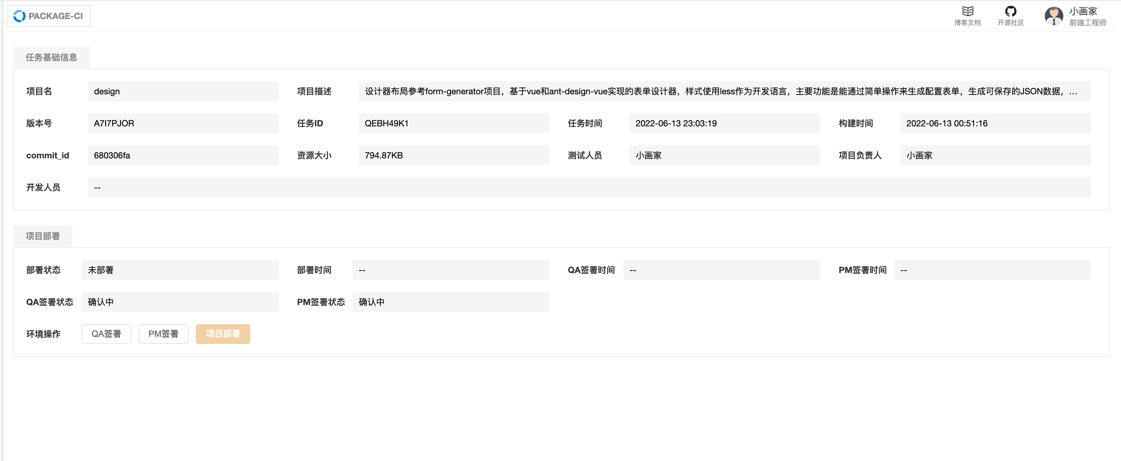Image resolution: width=1121 pixels, height=461 pixels.
Task: Click the 部署状态 field showing 未部署
Action: coord(180,270)
